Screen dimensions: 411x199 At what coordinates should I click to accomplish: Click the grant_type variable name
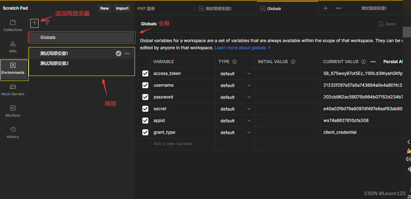tap(164, 133)
